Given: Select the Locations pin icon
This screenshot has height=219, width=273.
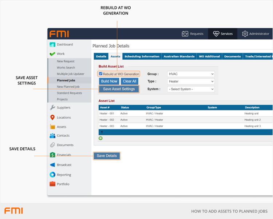Looking at the screenshot, I should 52,118.
